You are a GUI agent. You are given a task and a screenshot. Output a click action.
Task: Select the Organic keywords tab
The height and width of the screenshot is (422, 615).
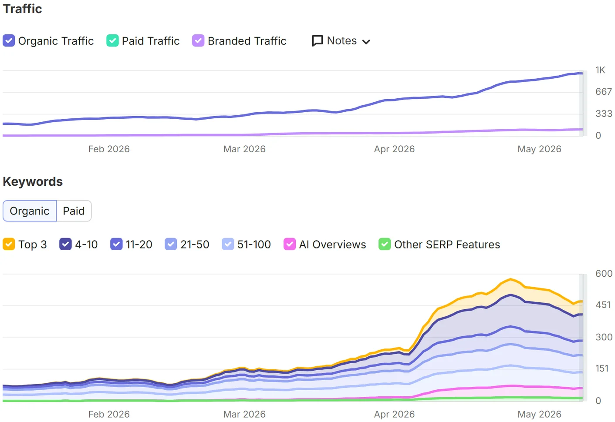(x=30, y=211)
